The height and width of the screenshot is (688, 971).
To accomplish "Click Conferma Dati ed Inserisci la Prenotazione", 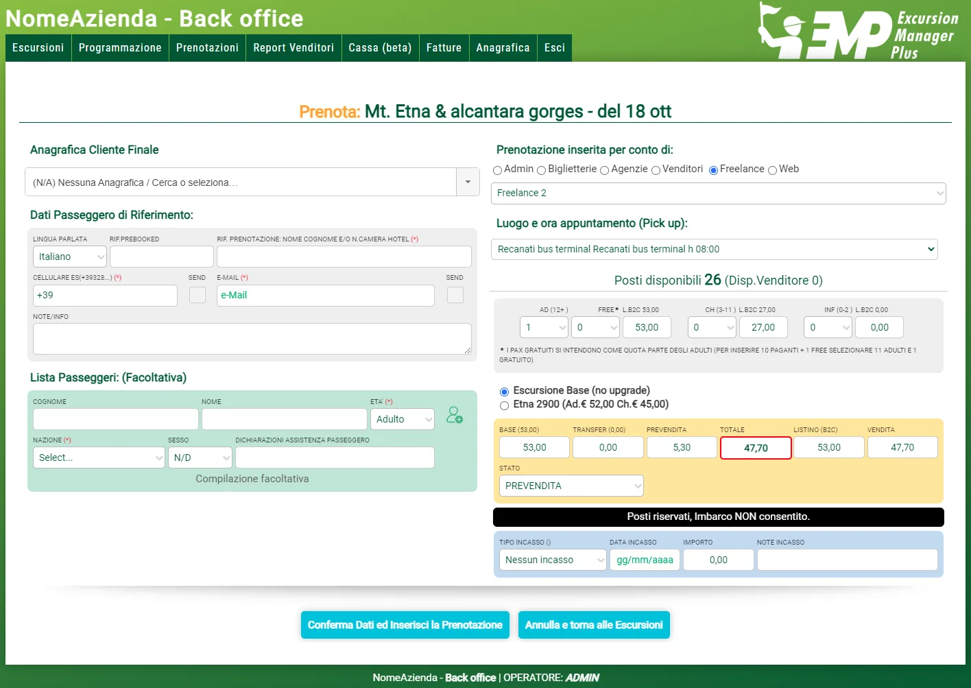I will pyautogui.click(x=405, y=625).
